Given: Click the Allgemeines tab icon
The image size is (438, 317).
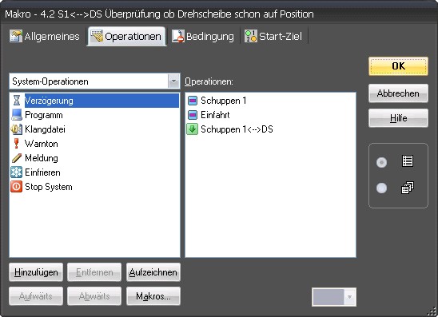Looking at the screenshot, I should (x=16, y=36).
